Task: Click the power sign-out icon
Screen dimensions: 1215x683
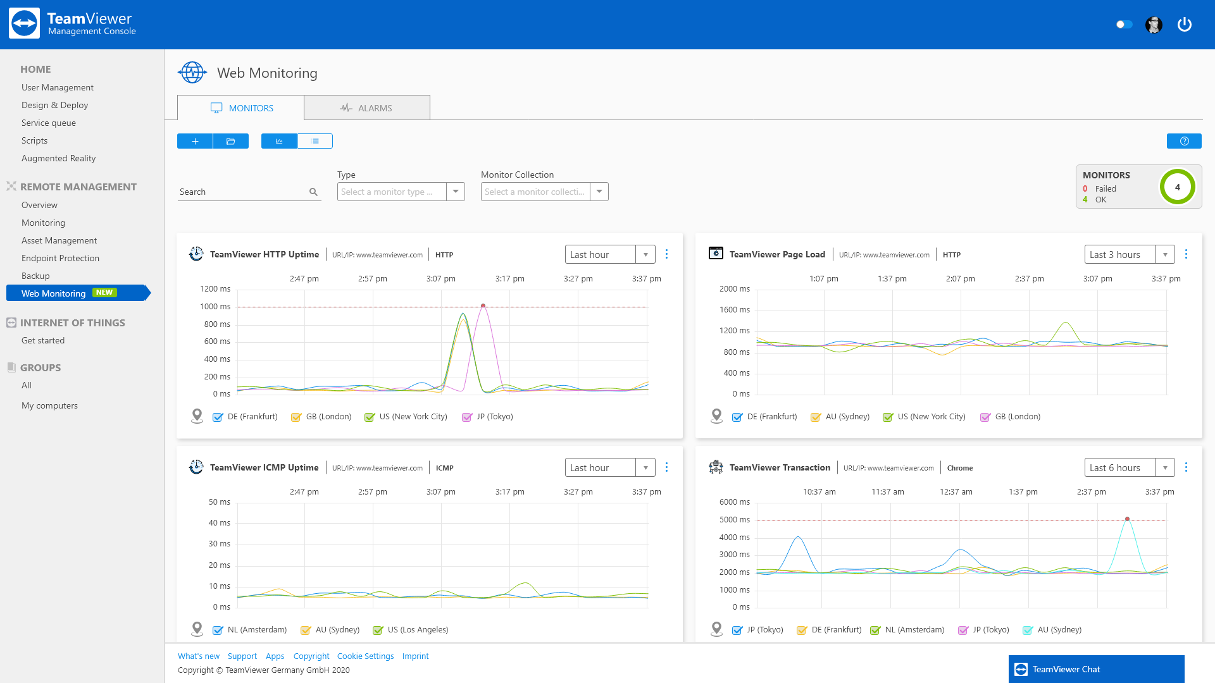Action: tap(1185, 24)
